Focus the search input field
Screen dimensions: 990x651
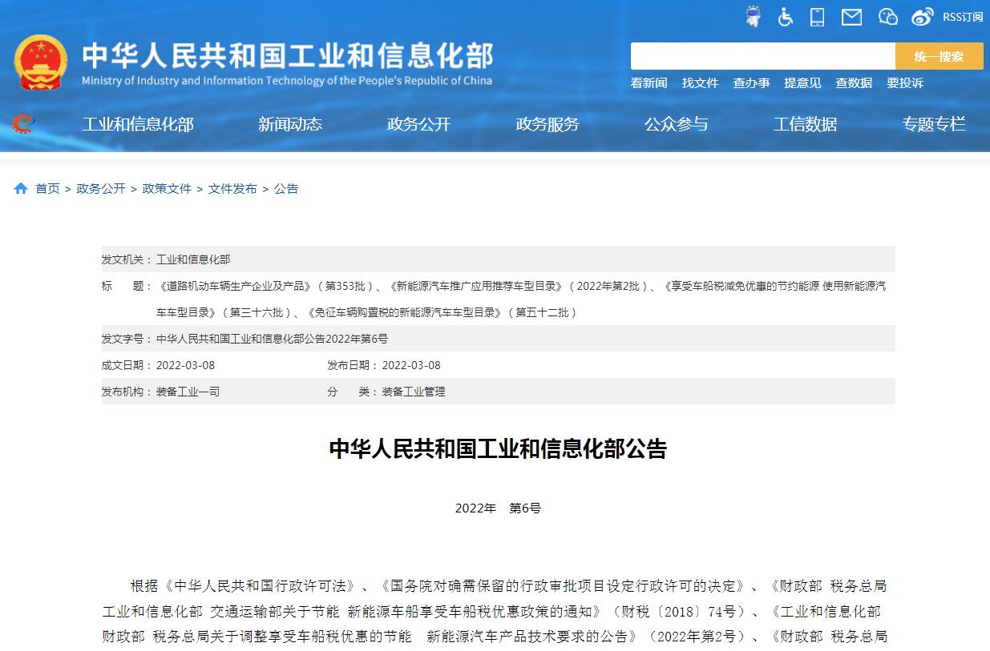(x=763, y=56)
